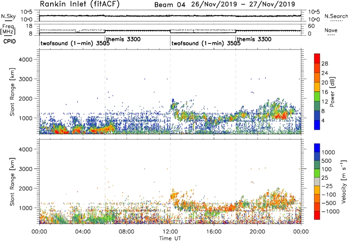Pick the blue top segment of Velocity colorbar

[x=317, y=148]
